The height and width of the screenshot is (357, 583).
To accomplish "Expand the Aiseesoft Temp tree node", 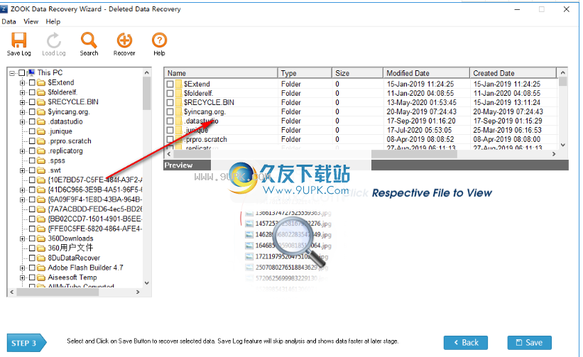I will coord(22,278).
